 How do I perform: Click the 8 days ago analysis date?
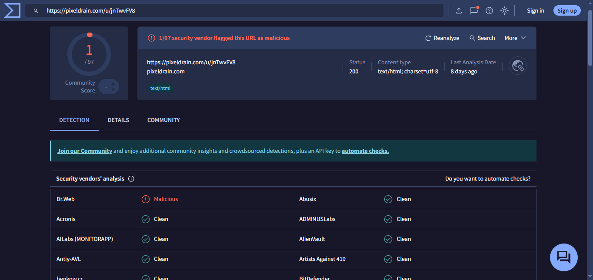coord(464,72)
